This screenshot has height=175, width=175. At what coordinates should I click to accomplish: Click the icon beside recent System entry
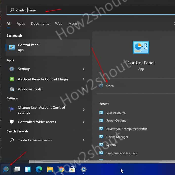point(101,145)
